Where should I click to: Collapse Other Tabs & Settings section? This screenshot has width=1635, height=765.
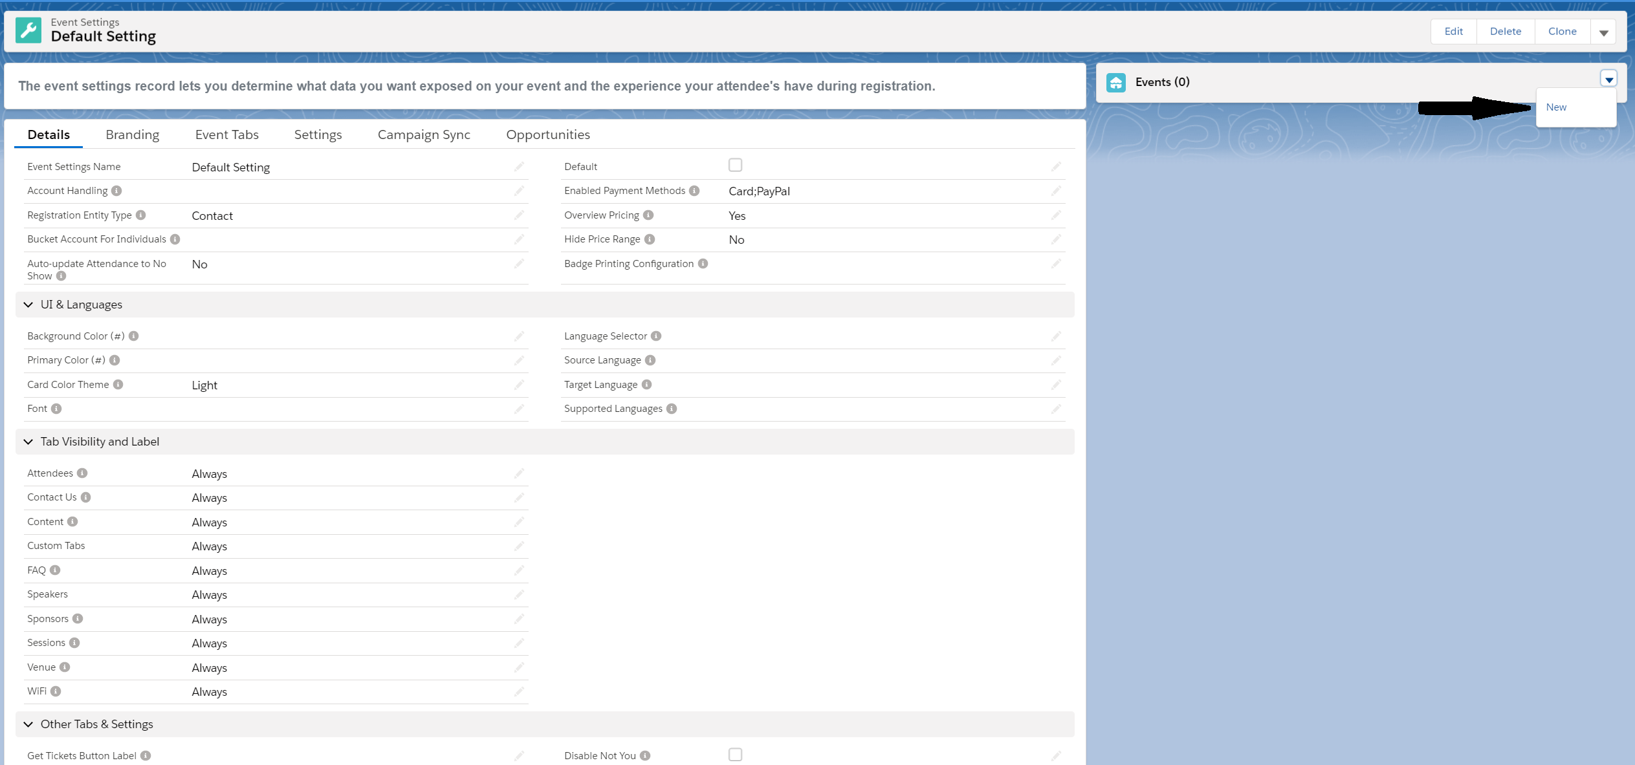[x=28, y=724]
